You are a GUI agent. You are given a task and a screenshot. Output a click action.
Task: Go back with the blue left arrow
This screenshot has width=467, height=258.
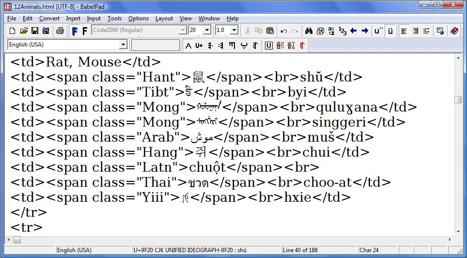tap(354, 31)
